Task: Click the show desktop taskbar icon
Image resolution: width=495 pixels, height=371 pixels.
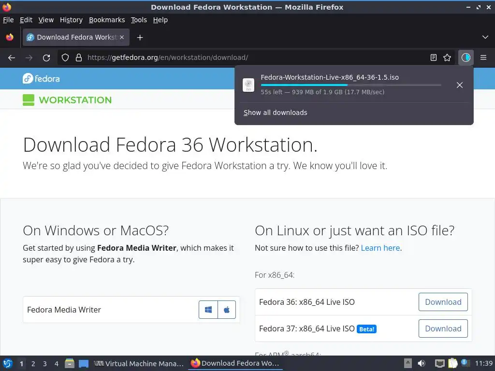Action: click(83, 363)
